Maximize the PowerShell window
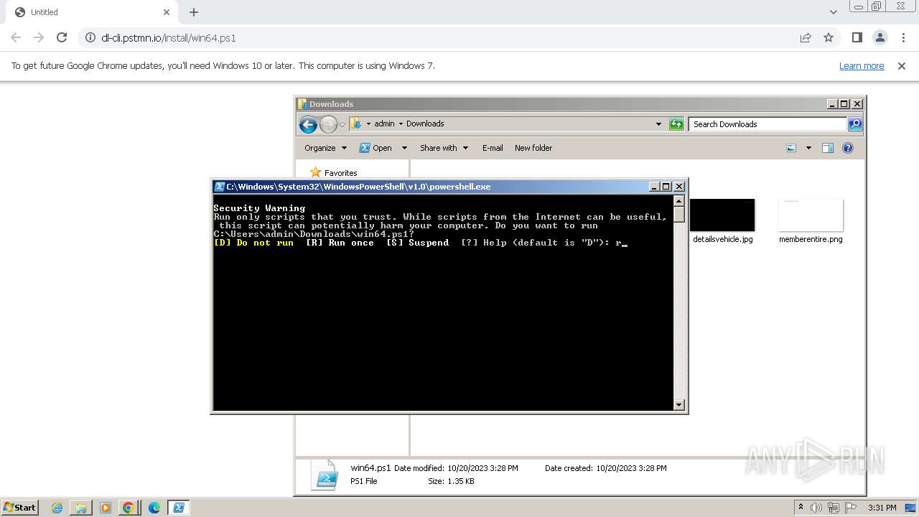 666,186
